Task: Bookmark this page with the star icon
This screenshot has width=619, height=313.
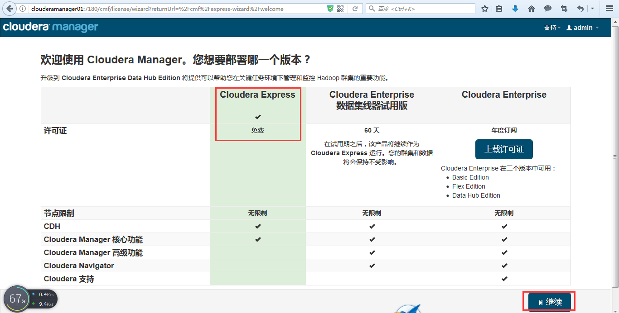Action: (485, 9)
